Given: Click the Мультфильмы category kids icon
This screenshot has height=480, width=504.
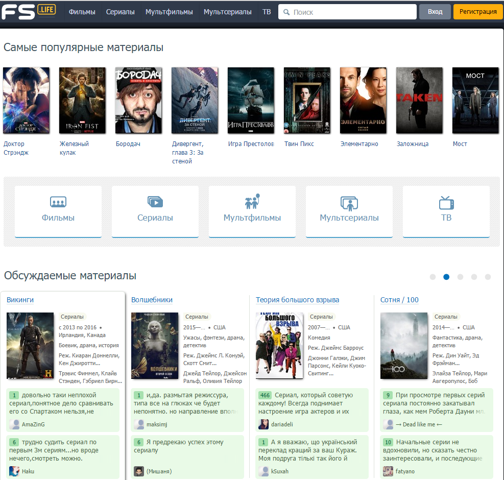Looking at the screenshot, I should pyautogui.click(x=252, y=201).
